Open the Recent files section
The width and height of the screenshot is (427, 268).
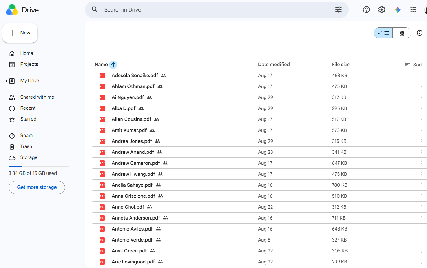click(28, 108)
